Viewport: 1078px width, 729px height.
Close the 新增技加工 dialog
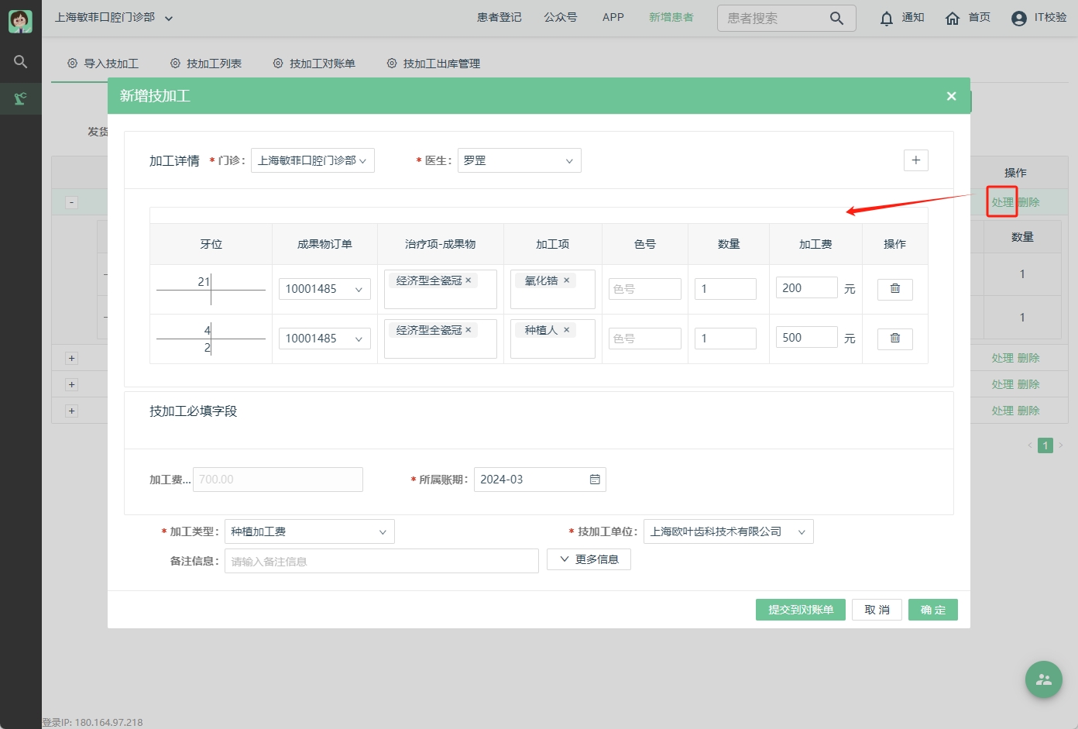click(x=951, y=96)
